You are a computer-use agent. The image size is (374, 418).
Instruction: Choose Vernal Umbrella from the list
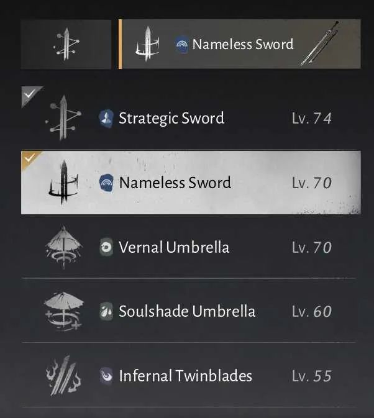click(191, 247)
